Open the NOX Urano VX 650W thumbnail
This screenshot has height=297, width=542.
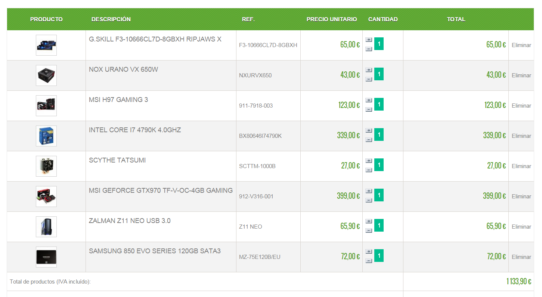(x=46, y=75)
